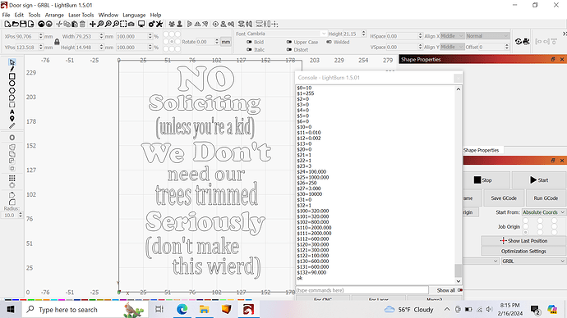
Task: Toggle the Welded text switch
Action: (x=329, y=42)
